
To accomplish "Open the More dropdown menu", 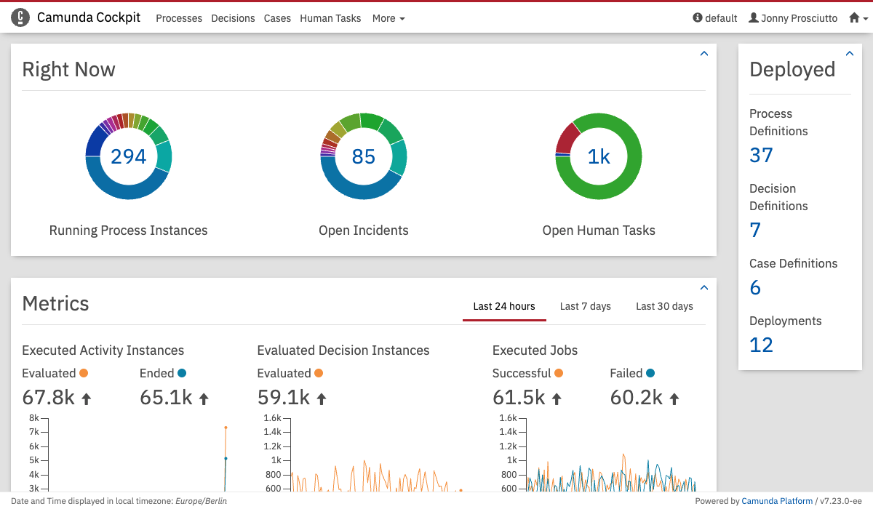I will tap(388, 18).
